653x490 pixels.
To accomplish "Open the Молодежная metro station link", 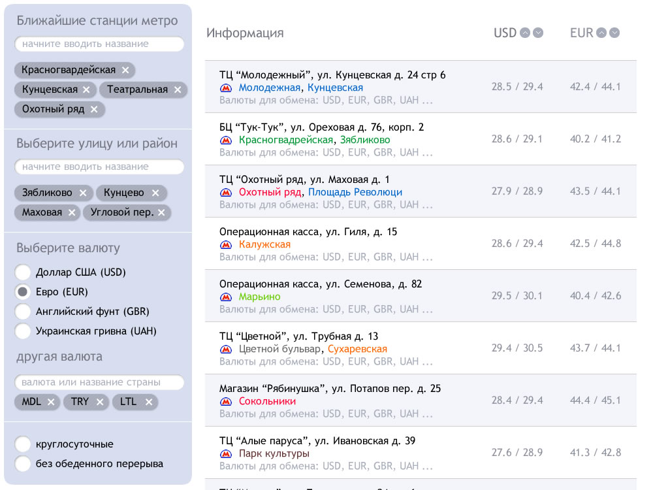I will [269, 88].
